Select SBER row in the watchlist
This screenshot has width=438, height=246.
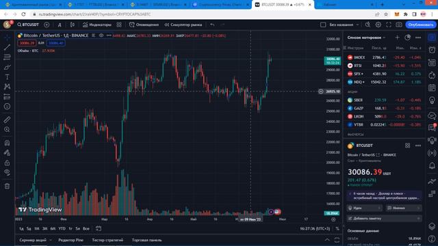tap(385, 100)
